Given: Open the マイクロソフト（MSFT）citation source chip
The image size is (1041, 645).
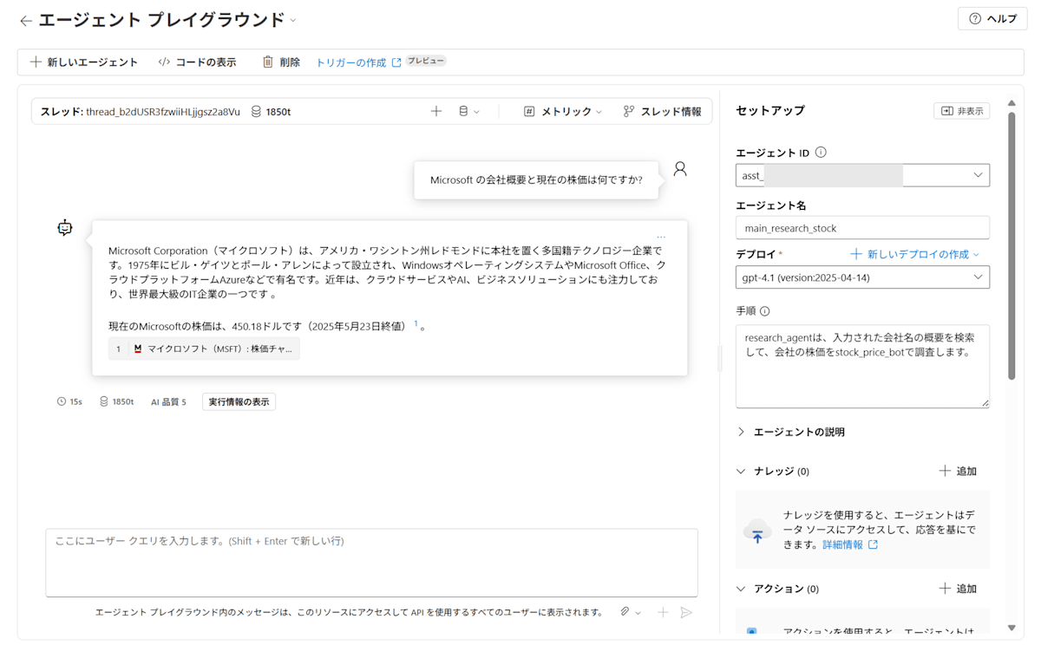Looking at the screenshot, I should pos(204,349).
